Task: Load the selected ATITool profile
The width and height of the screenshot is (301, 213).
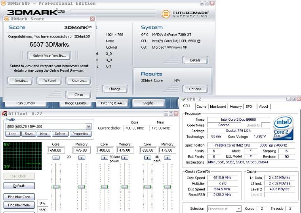Action: pos(13,134)
